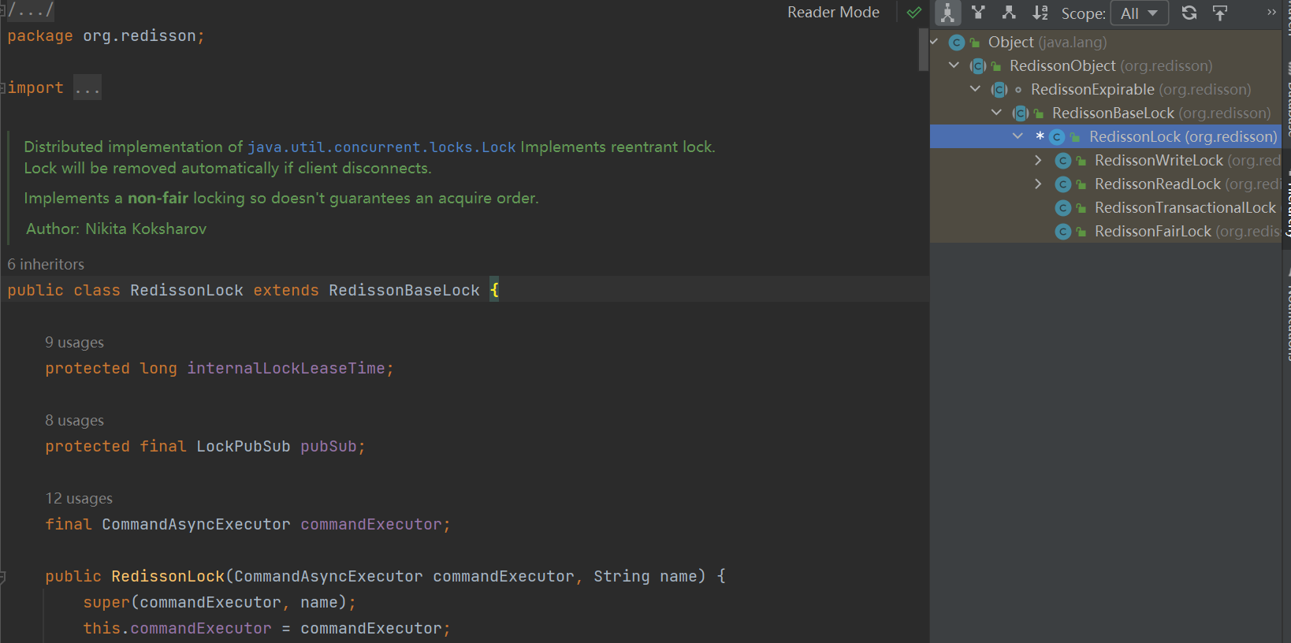Click the package-private dot icon beside RedissonExpirable
Screen dimensions: 1291x643
point(1018,90)
